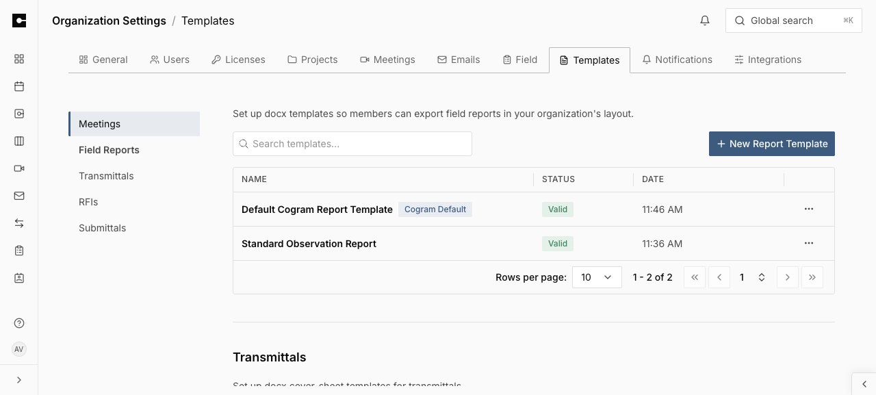Viewport: 876px width, 395px height.
Task: Switch to the Emails tab
Action: (x=459, y=60)
